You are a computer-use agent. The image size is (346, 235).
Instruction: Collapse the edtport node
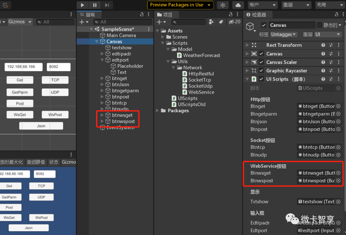tap(102, 60)
